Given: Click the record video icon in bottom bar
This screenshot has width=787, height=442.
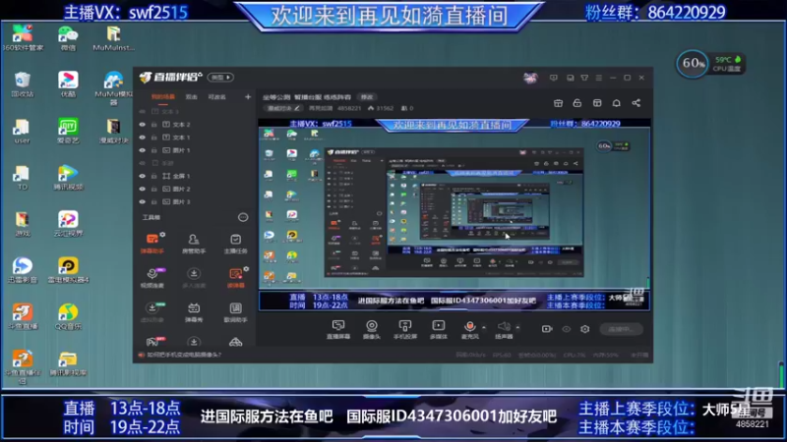Looking at the screenshot, I should 547,329.
